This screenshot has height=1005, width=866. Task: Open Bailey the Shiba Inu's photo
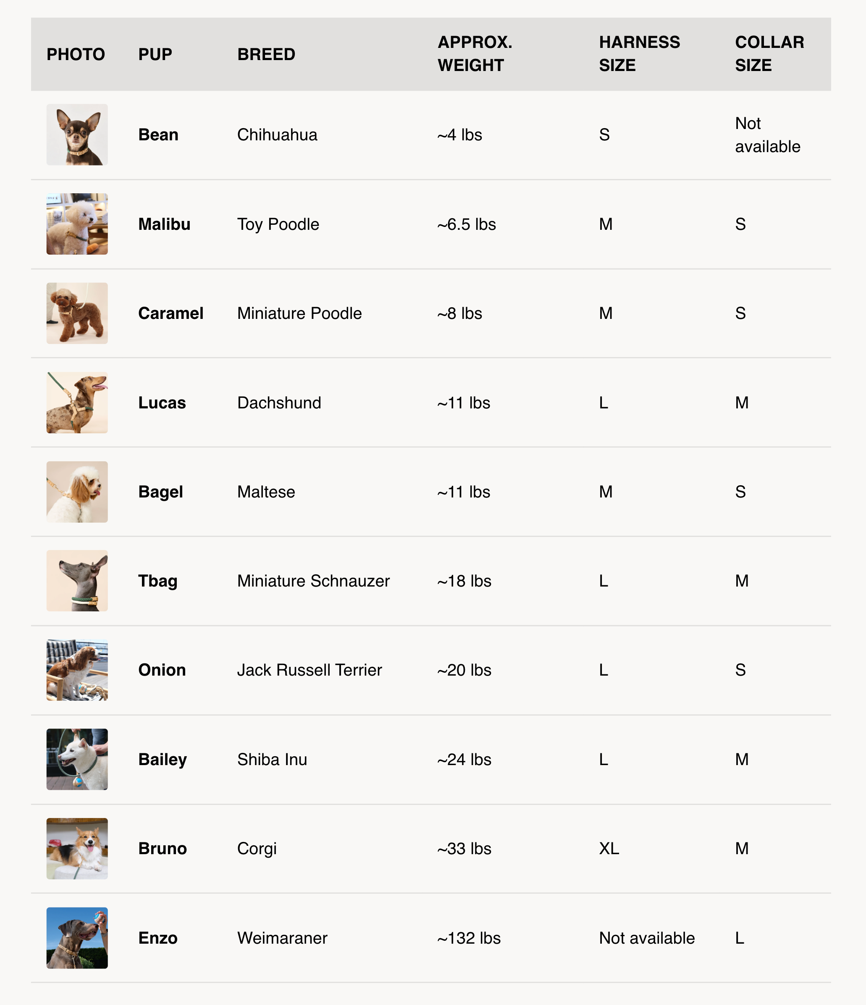click(x=77, y=759)
